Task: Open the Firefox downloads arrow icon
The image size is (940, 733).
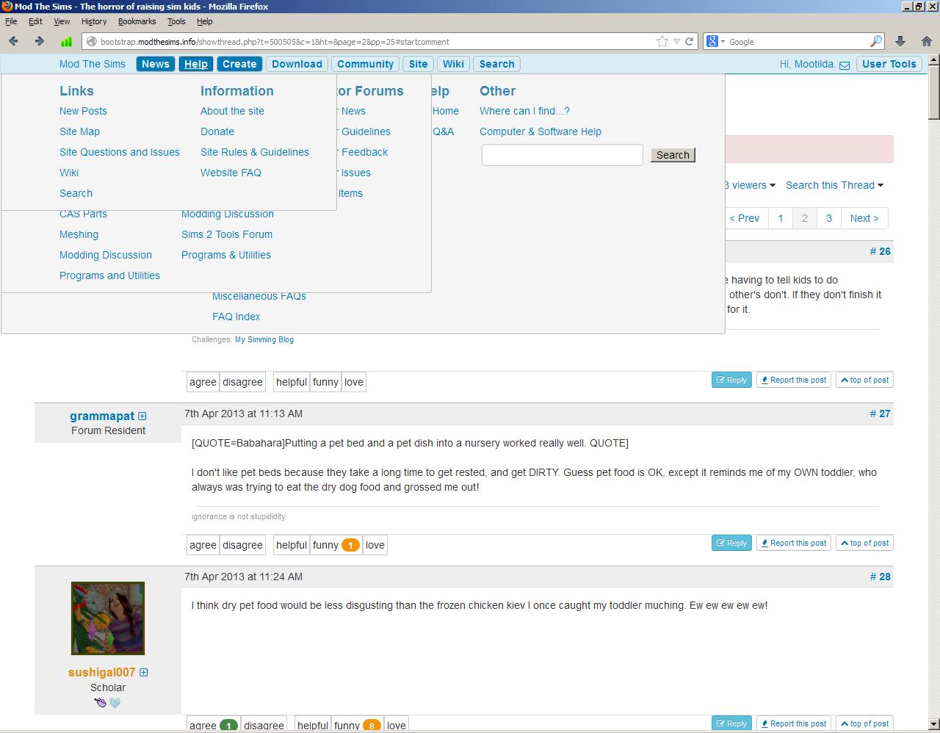Action: tap(900, 42)
